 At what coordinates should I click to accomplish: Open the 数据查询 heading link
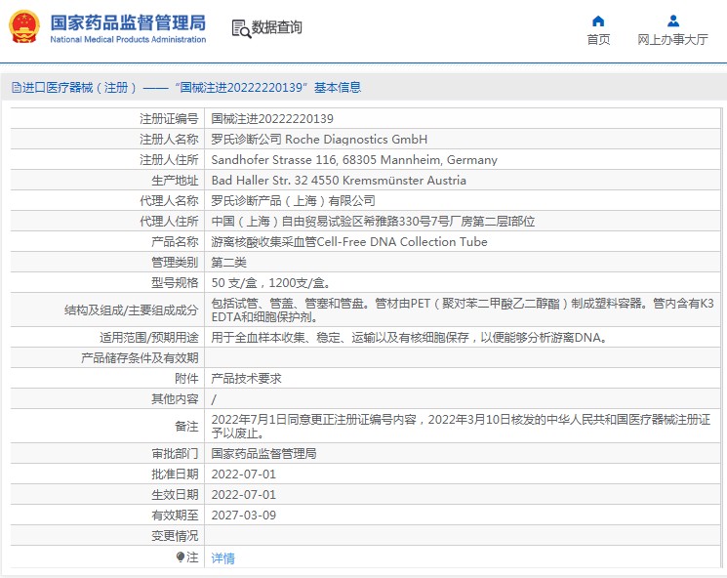click(x=276, y=27)
